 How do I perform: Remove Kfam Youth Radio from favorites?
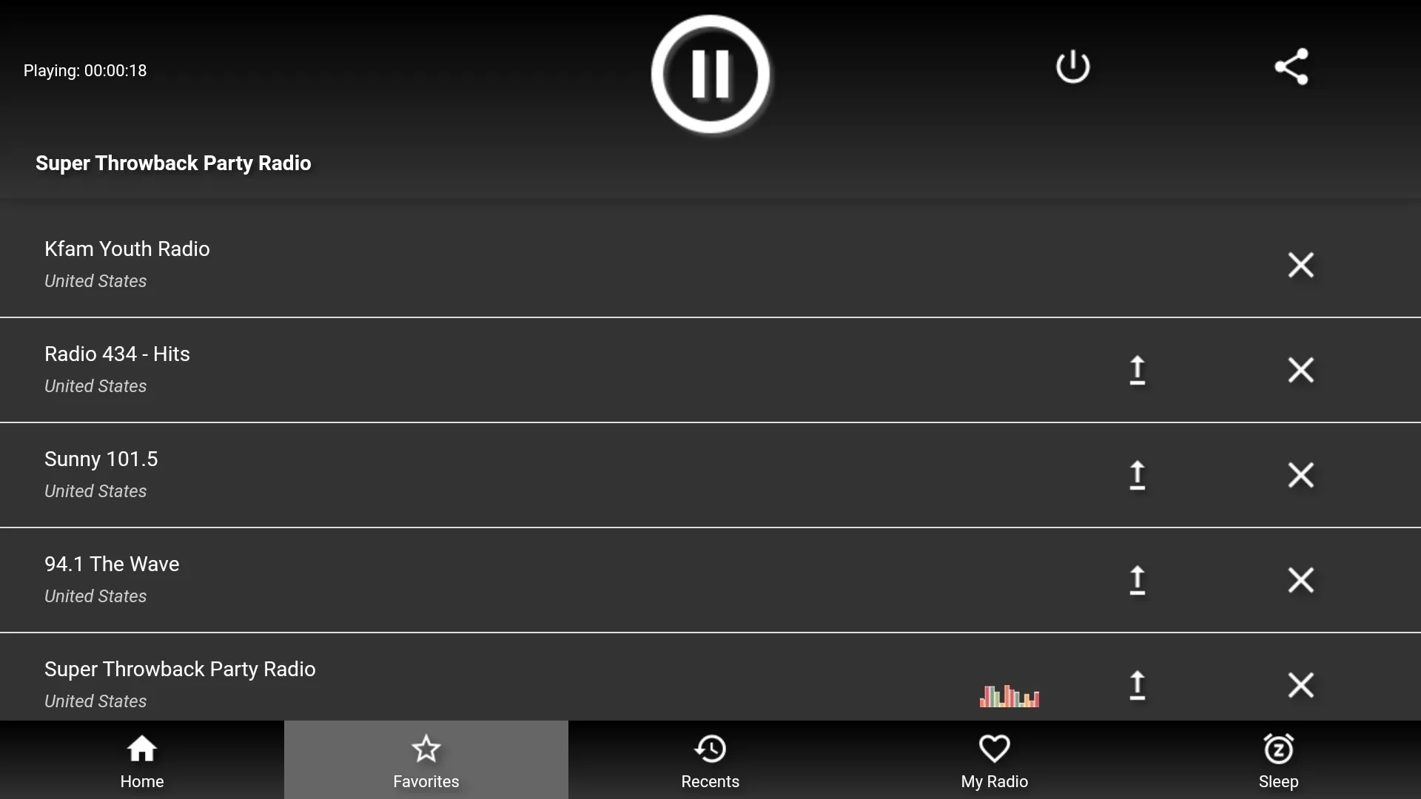(x=1301, y=263)
